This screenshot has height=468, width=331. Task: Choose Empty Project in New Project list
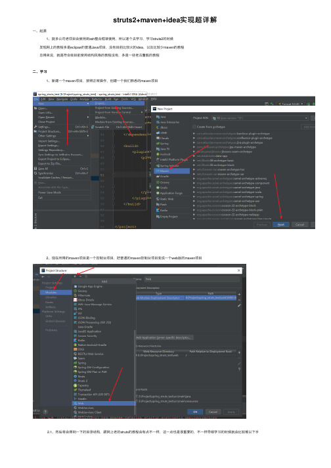[167, 217]
